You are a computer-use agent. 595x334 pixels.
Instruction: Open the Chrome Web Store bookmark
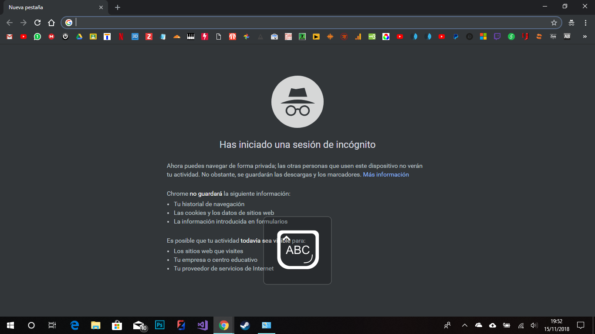tap(274, 37)
